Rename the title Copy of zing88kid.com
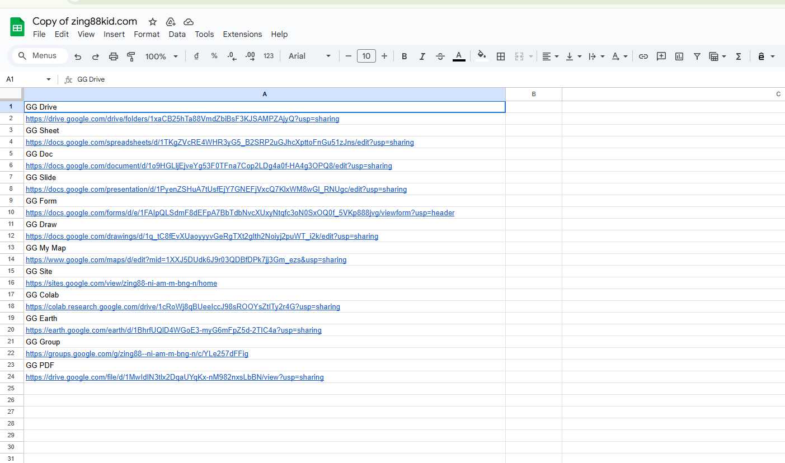 (84, 21)
